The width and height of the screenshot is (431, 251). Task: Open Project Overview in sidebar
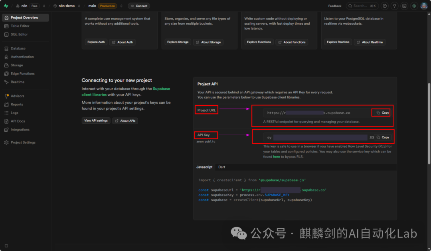(x=25, y=18)
